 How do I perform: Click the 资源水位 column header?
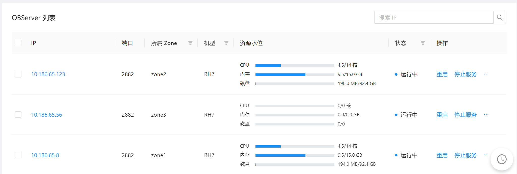[251, 43]
